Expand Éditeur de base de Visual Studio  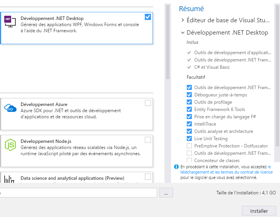(x=183, y=20)
